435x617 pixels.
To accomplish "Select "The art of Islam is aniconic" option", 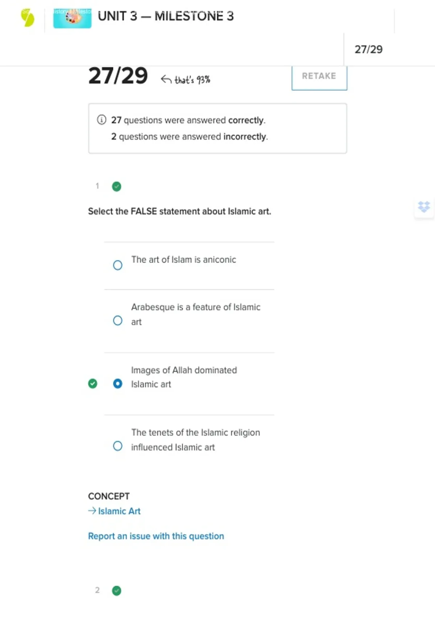I will [118, 265].
